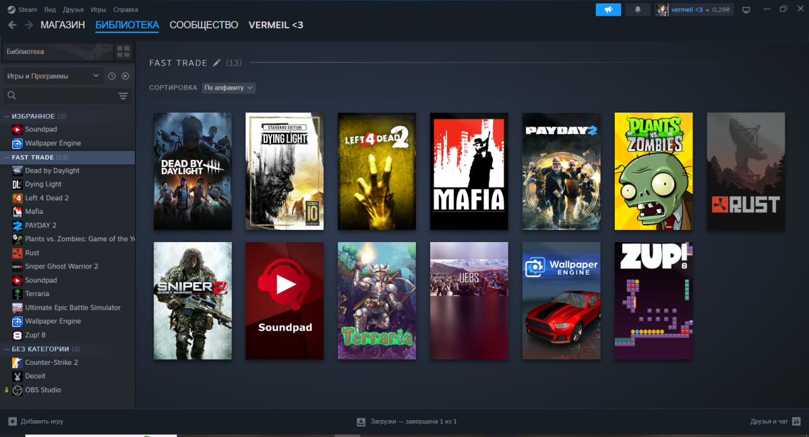Open downloads icon in bottom bar
809x437 pixels.
pos(361,421)
